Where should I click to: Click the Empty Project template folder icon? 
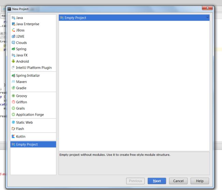(62, 18)
